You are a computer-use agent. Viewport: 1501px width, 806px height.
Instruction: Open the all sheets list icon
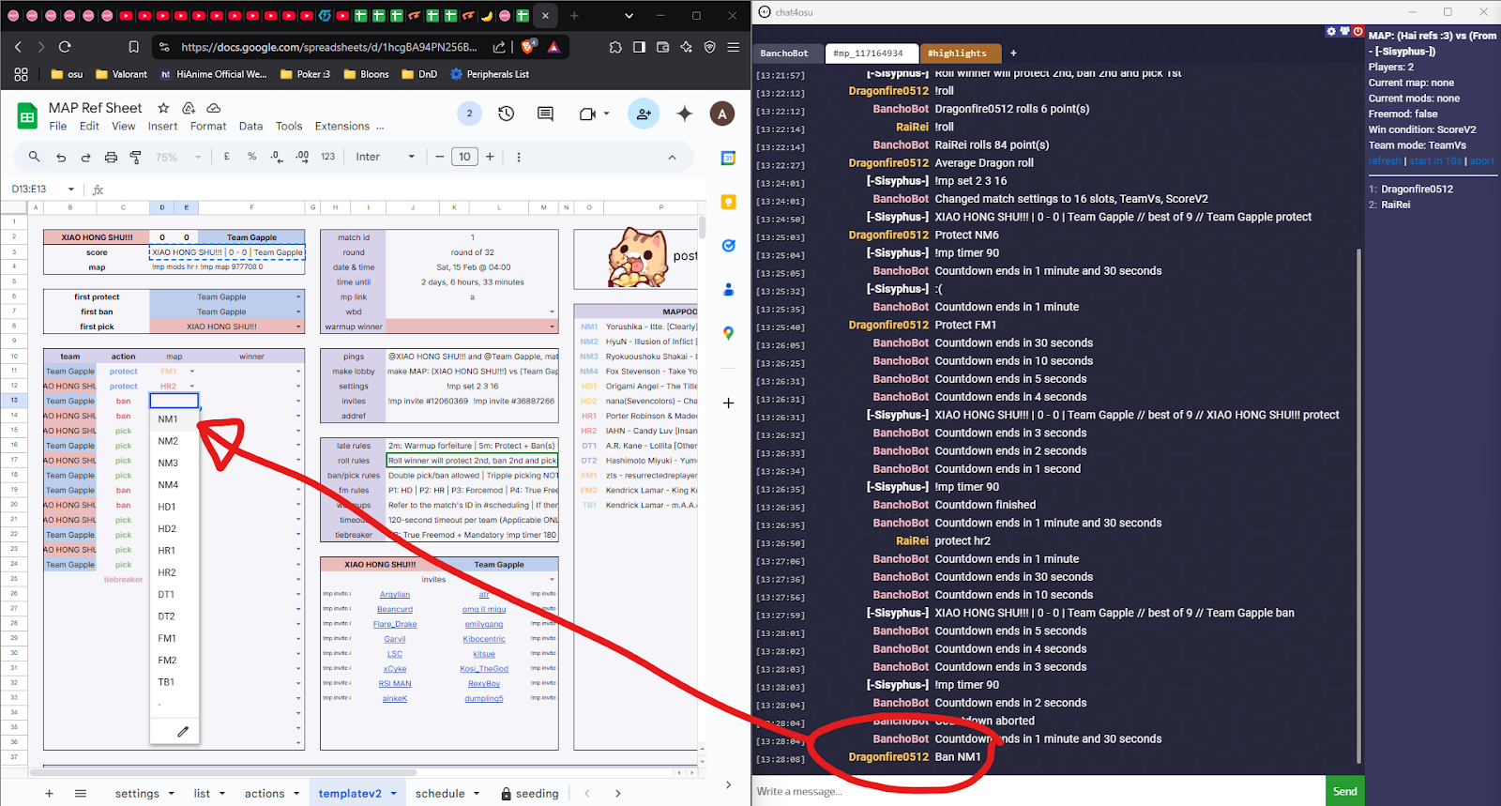(81, 793)
